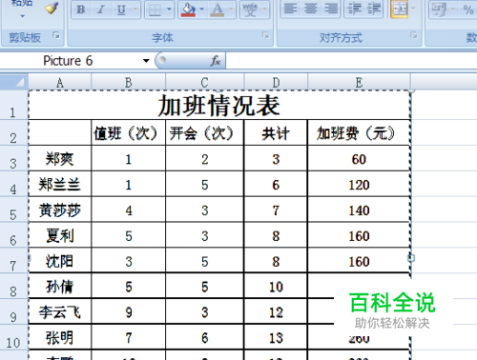Select column A header
The height and width of the screenshot is (360, 477).
click(60, 83)
